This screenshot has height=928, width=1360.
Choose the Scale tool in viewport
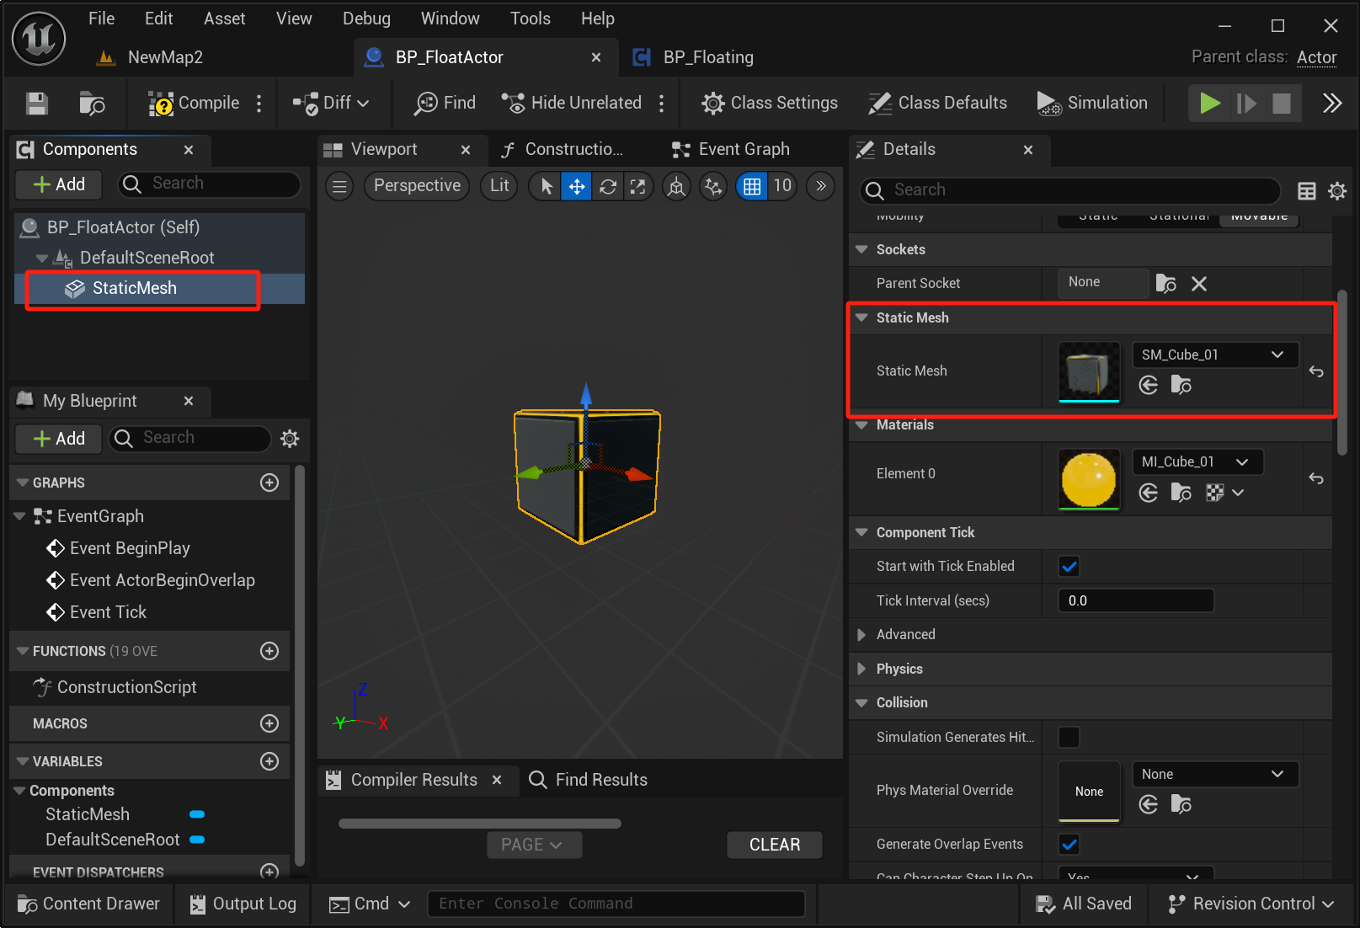coord(637,186)
